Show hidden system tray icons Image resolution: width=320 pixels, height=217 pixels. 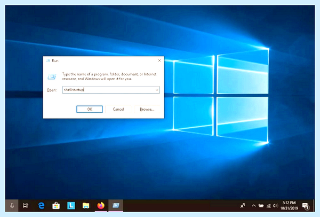click(253, 206)
